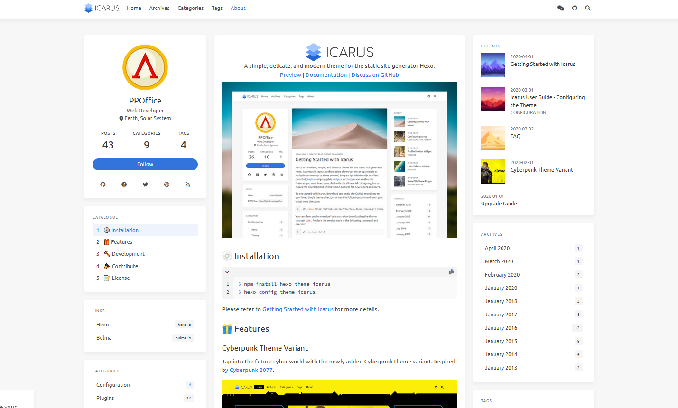Viewport: 678px width, 408px height.
Task: Select Development in the catalogue list
Action: pyautogui.click(x=128, y=254)
